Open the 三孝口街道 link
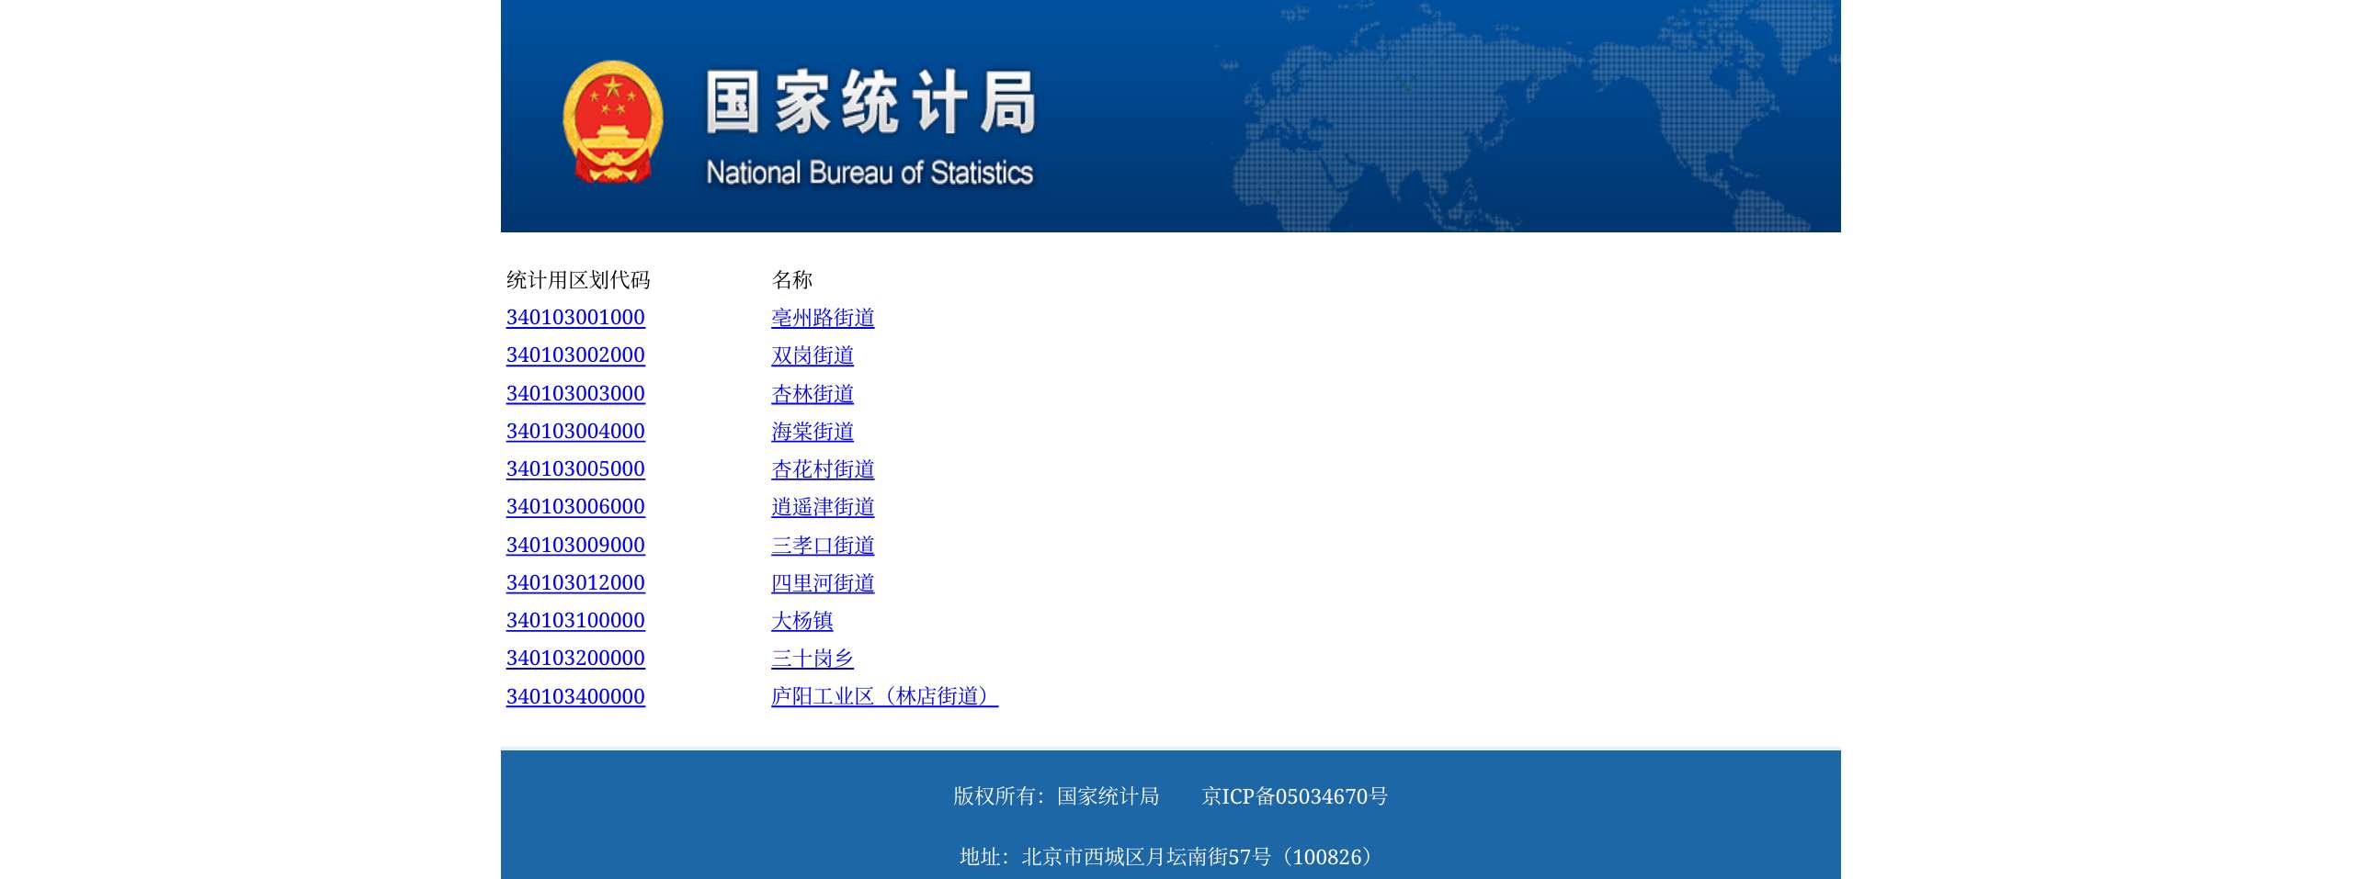The height and width of the screenshot is (879, 2353). [x=823, y=546]
